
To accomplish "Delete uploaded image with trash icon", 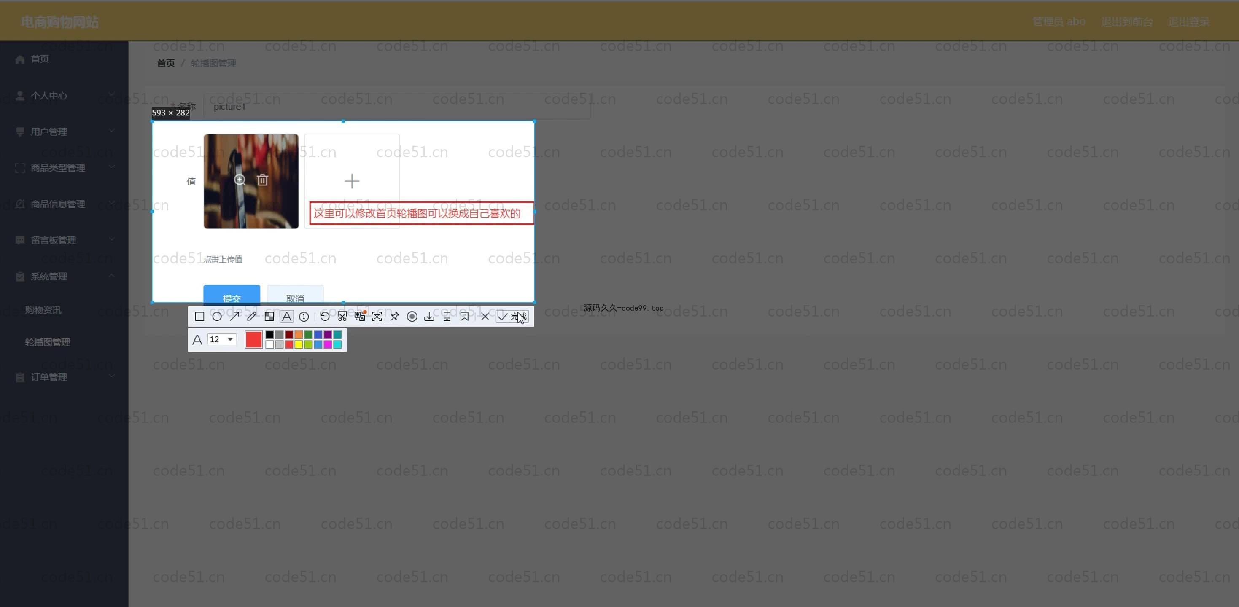I will 262,180.
